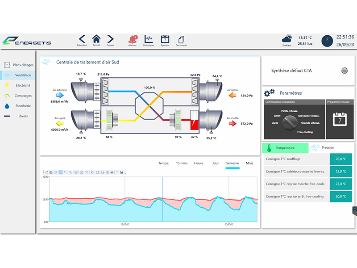Viewport: 357px width, 268px height.
Task: Click the heat exchanger octagon in diagram
Action: [149, 106]
